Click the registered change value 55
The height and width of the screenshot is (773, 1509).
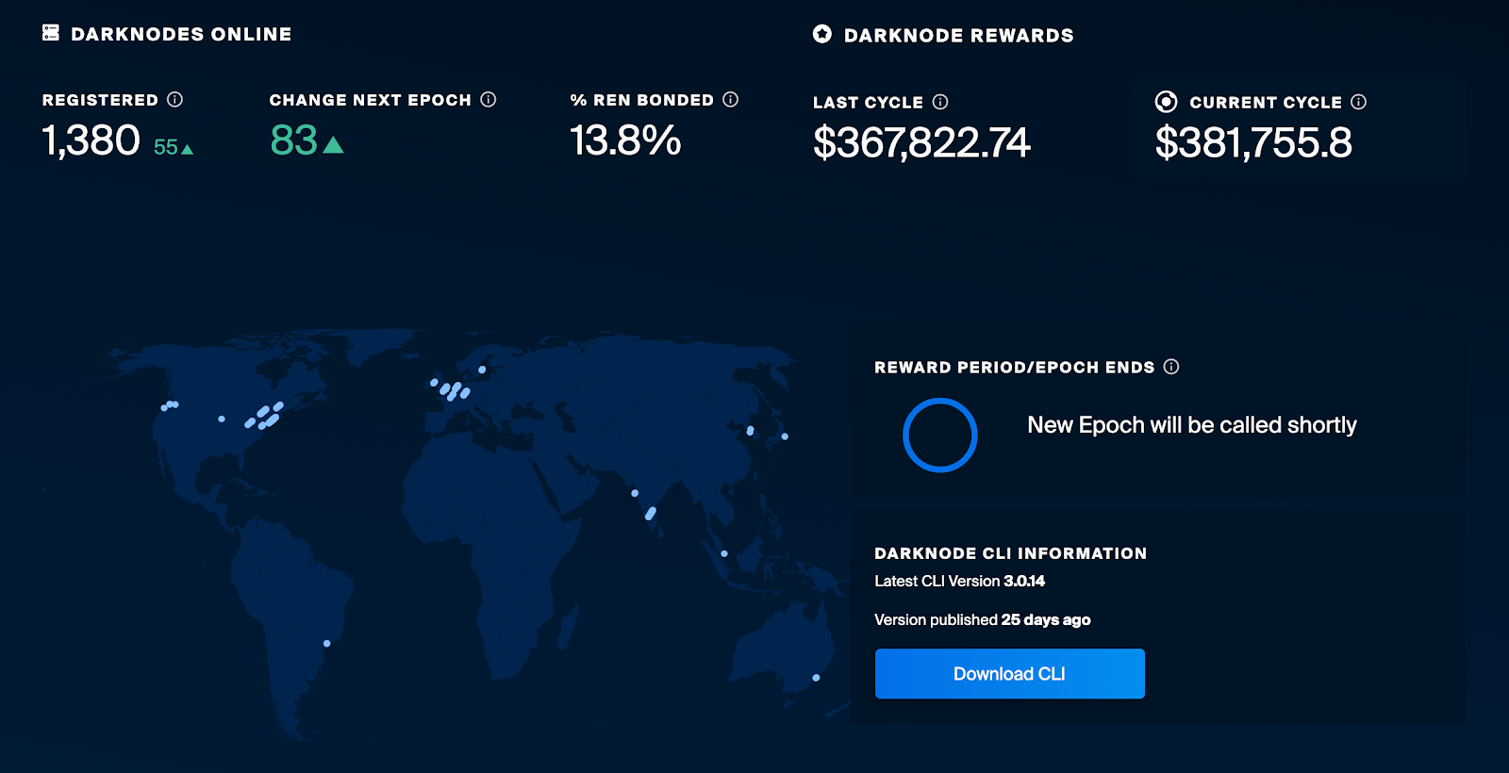pyautogui.click(x=165, y=147)
